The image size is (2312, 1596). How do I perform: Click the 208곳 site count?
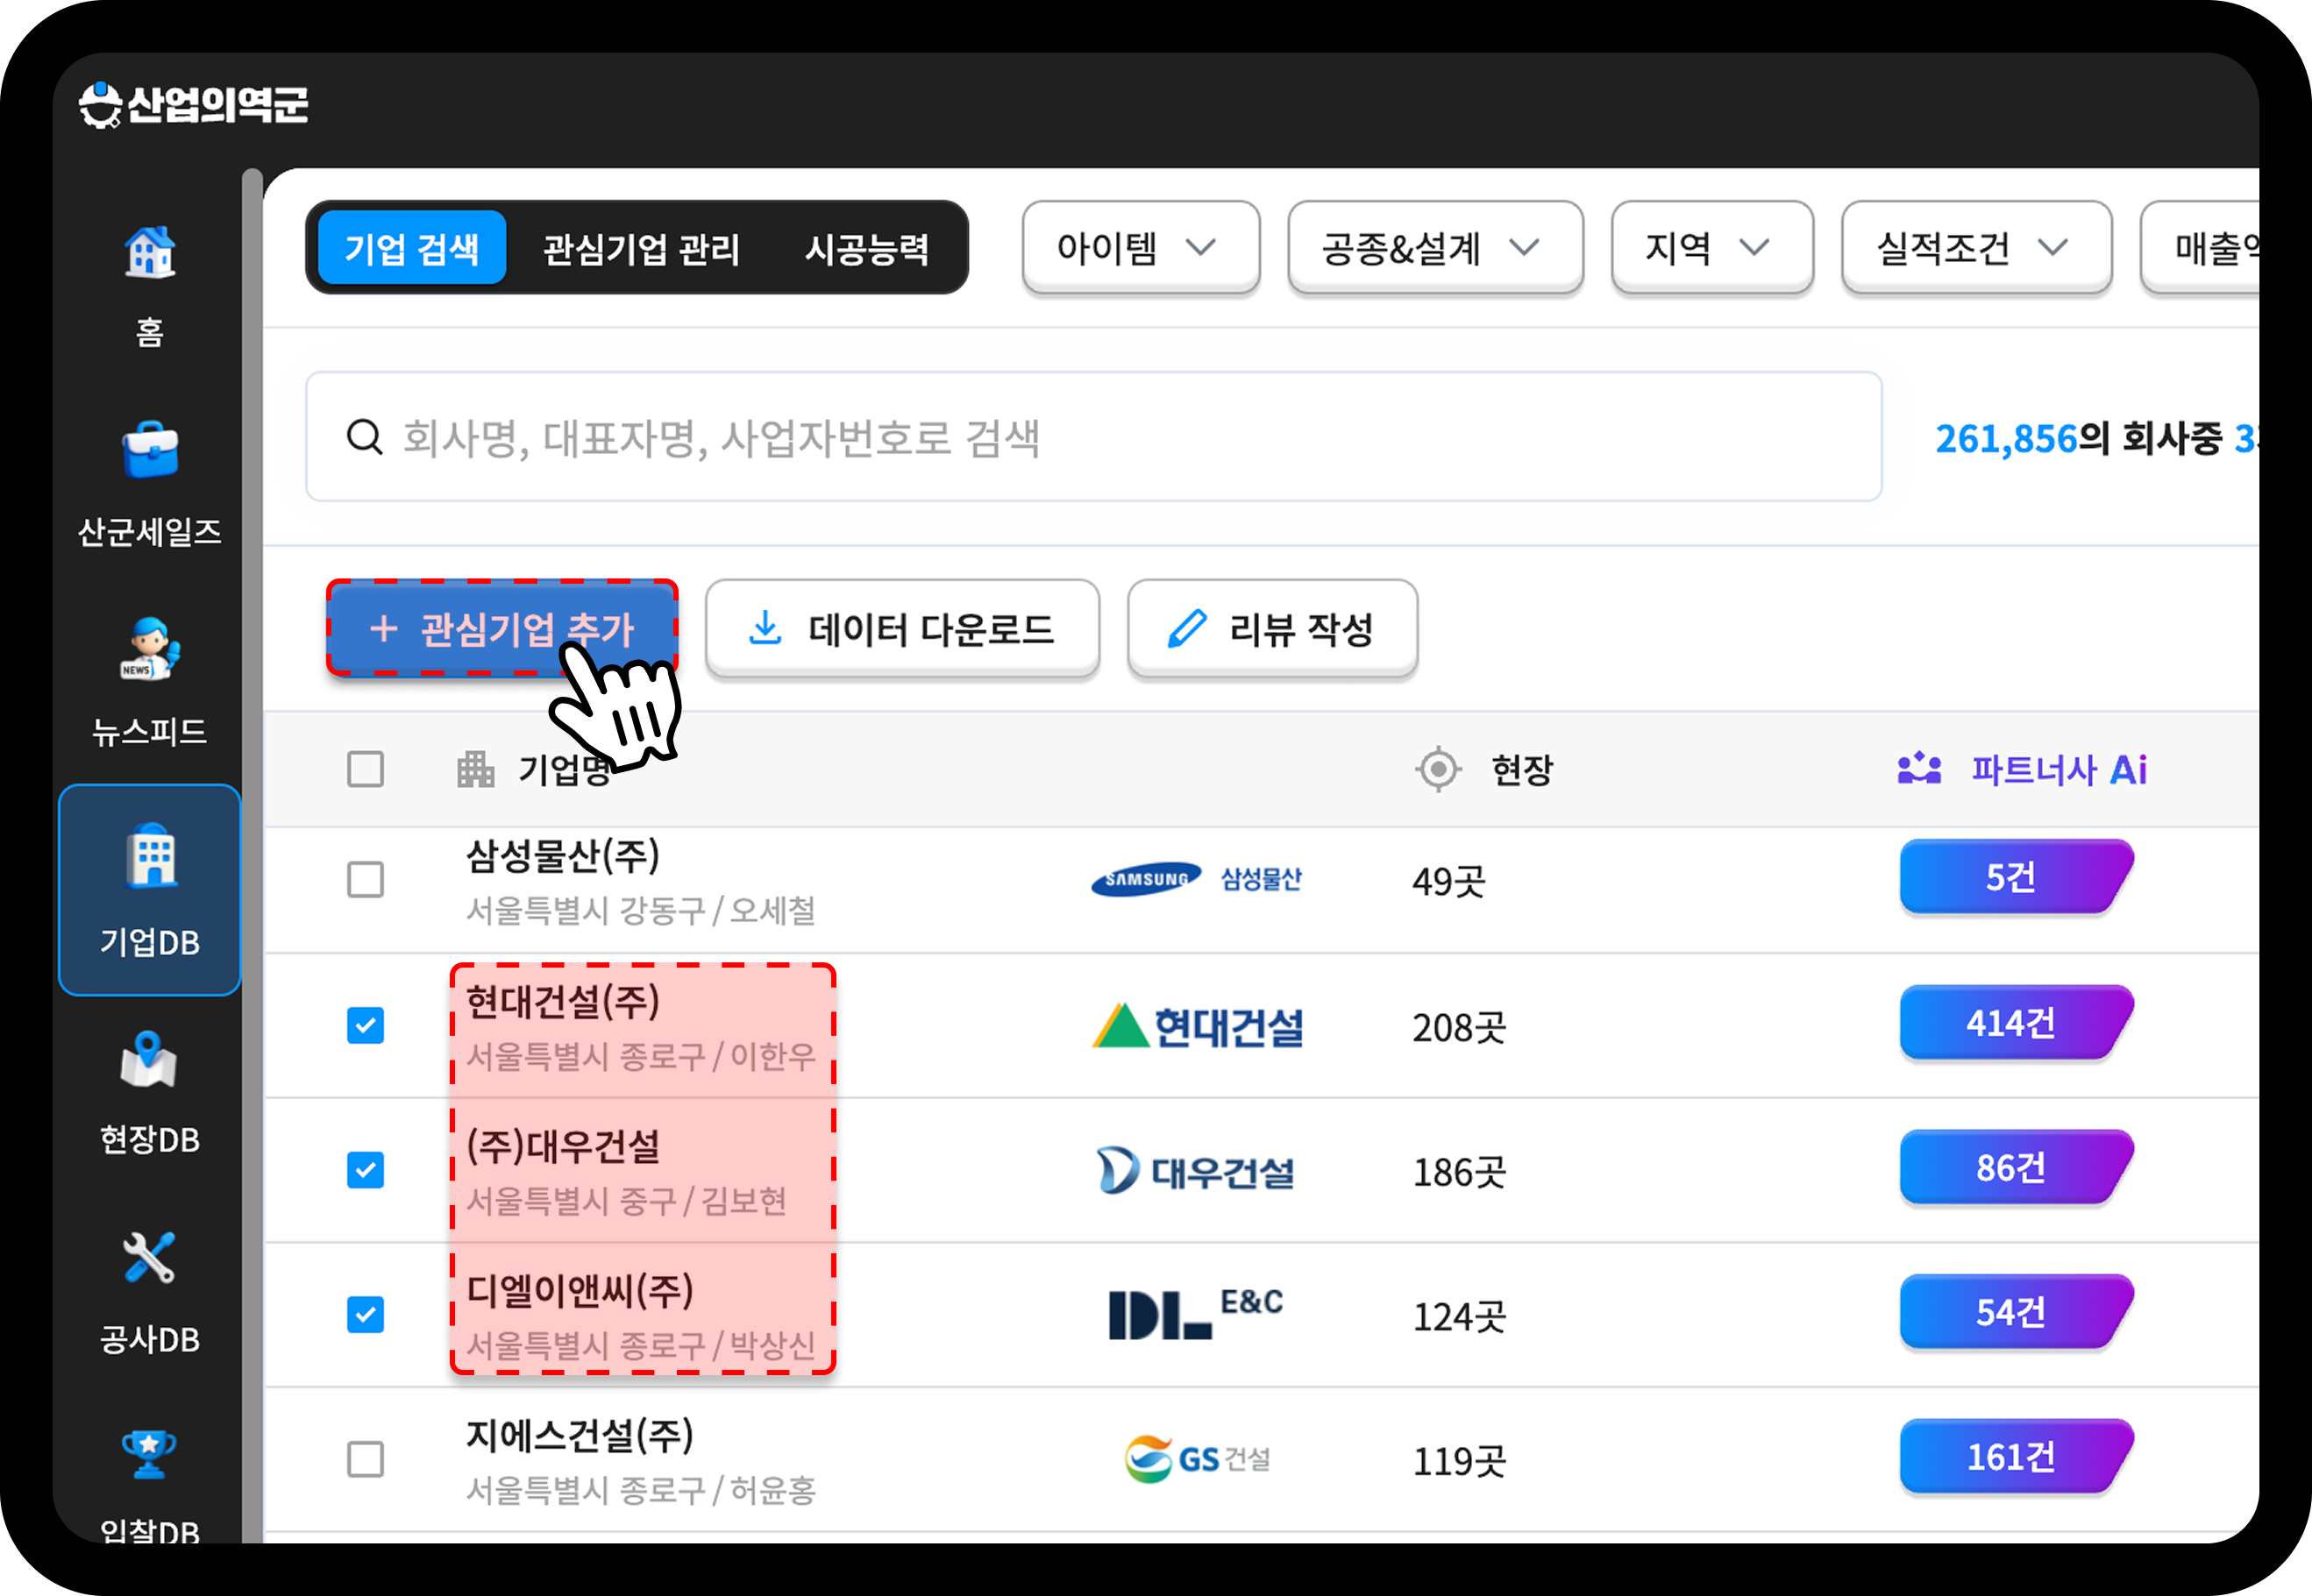(x=1459, y=1027)
